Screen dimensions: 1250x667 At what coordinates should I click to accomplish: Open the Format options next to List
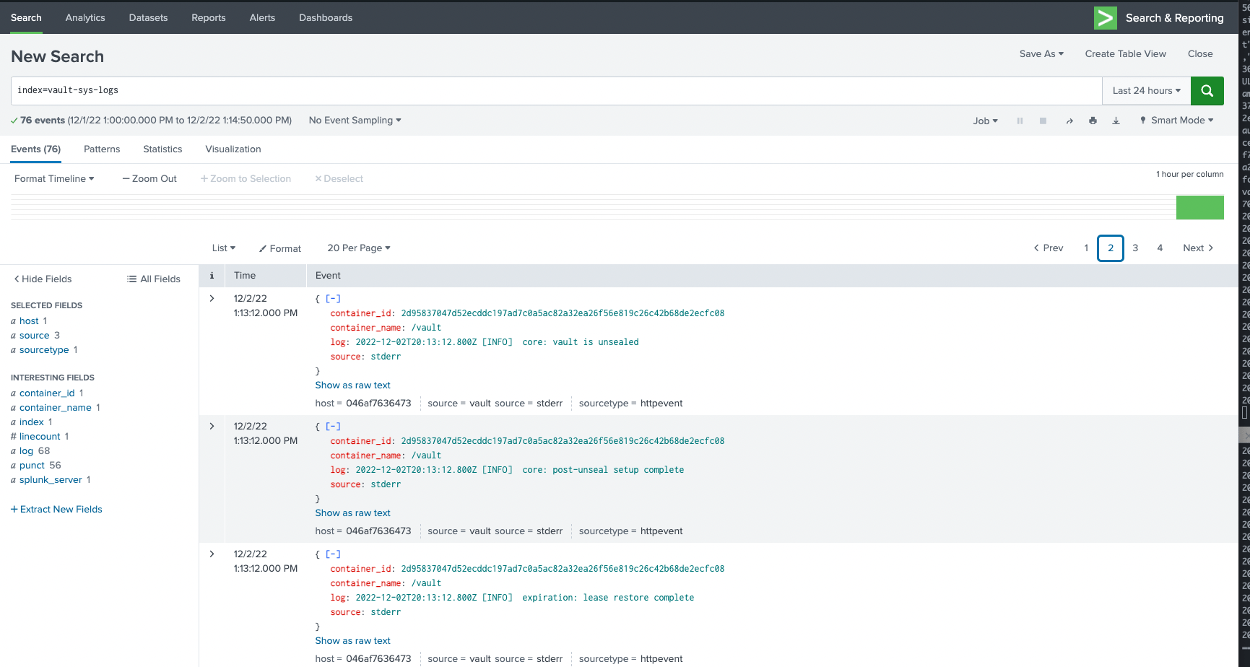[x=279, y=248]
